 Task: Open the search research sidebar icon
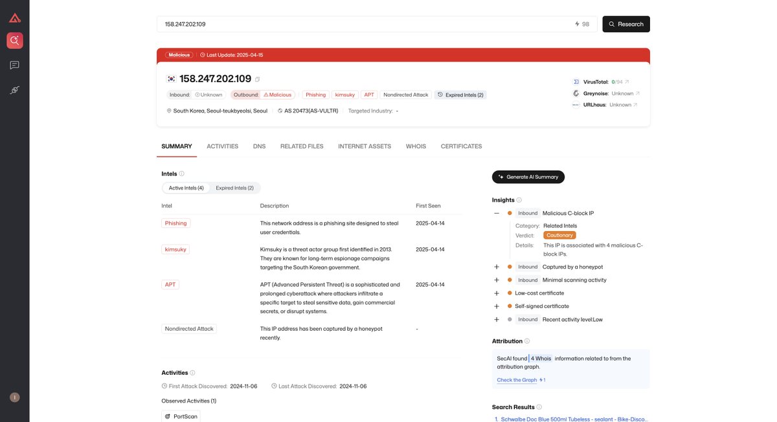tap(14, 41)
